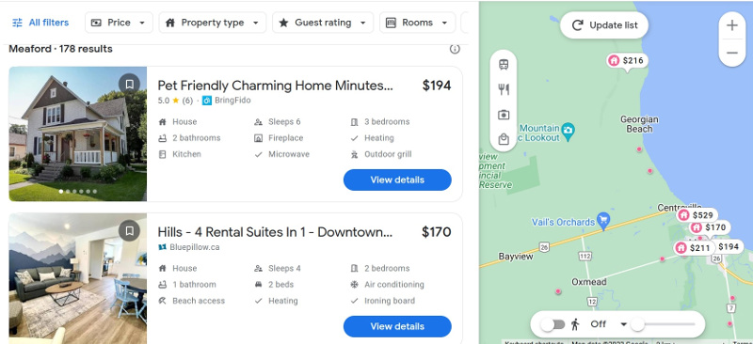Expand the Guest rating filter
The height and width of the screenshot is (344, 753).
[323, 23]
